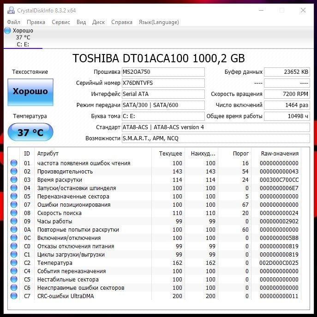Image resolution: width=317 pixels, height=317 pixels.
Task: Click the Прошивка field MS2OA750
Action: point(163,72)
